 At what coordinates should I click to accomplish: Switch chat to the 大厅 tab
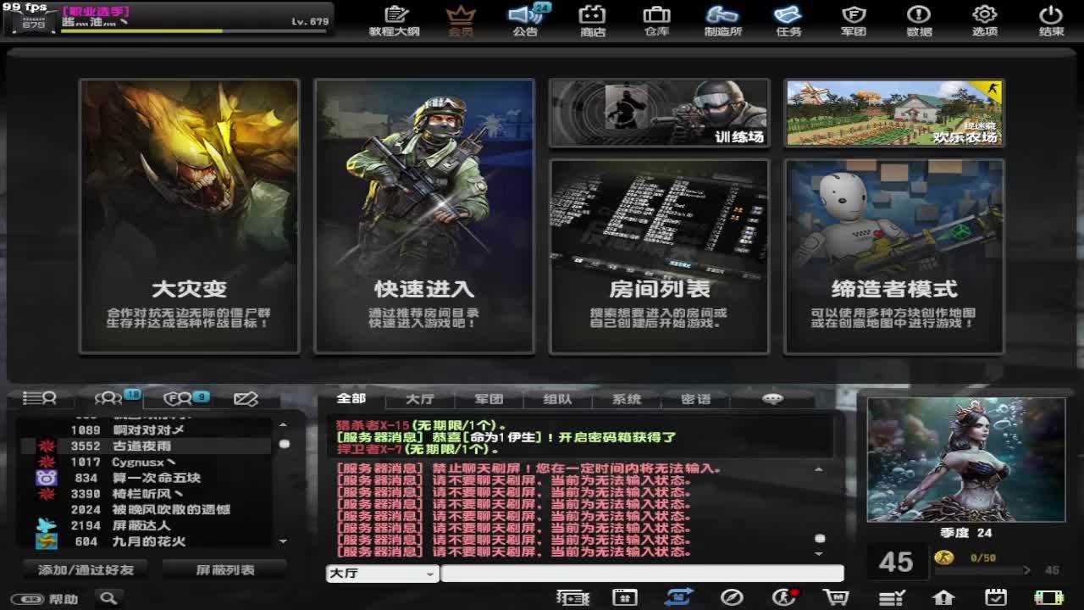coord(420,399)
